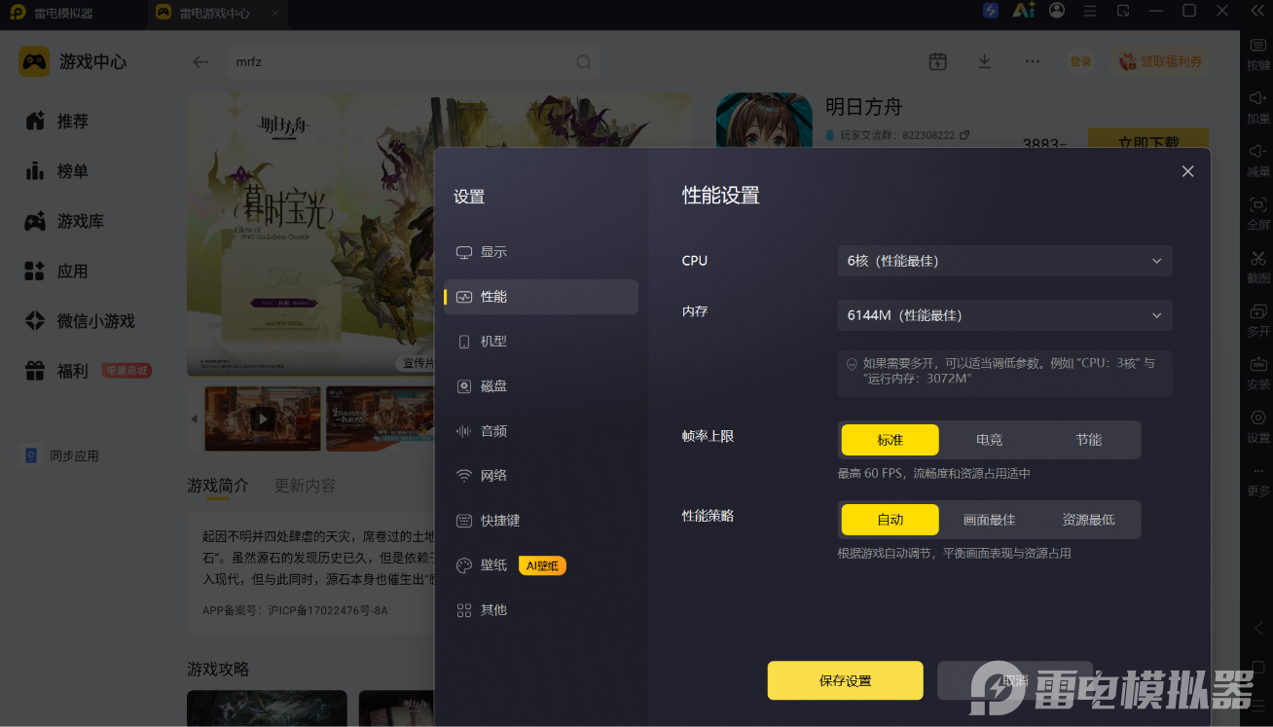Choose 自动 performance strategy

click(x=890, y=520)
